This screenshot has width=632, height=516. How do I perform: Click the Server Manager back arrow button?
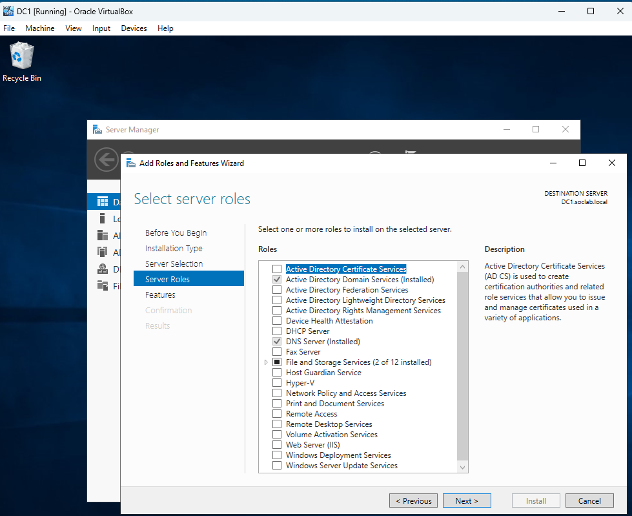point(106,160)
